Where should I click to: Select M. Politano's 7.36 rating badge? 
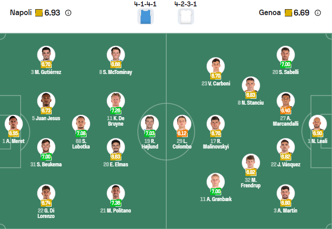pyautogui.click(x=116, y=202)
